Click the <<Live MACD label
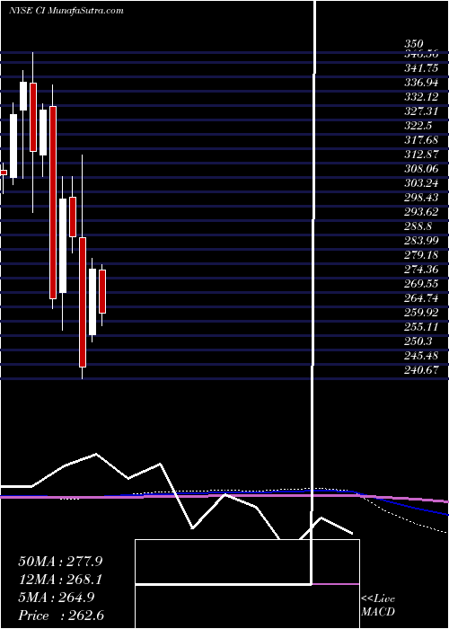Screen dimensions: 449x629 coord(378,606)
